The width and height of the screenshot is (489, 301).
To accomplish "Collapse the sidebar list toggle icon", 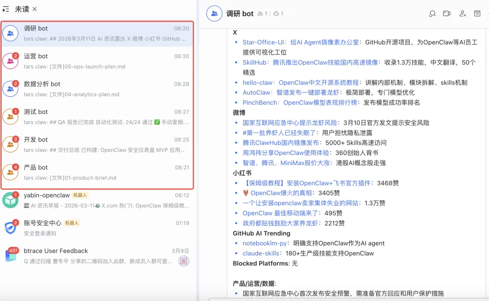I will tap(6, 9).
